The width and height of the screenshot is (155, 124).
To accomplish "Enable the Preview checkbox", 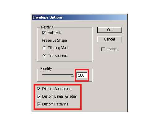I will click(x=103, y=49).
